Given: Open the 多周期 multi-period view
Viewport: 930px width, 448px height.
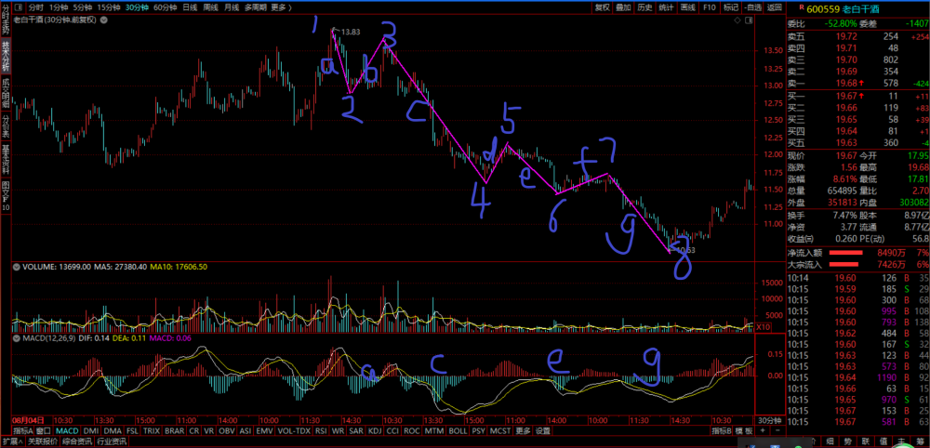Looking at the screenshot, I should [x=255, y=7].
